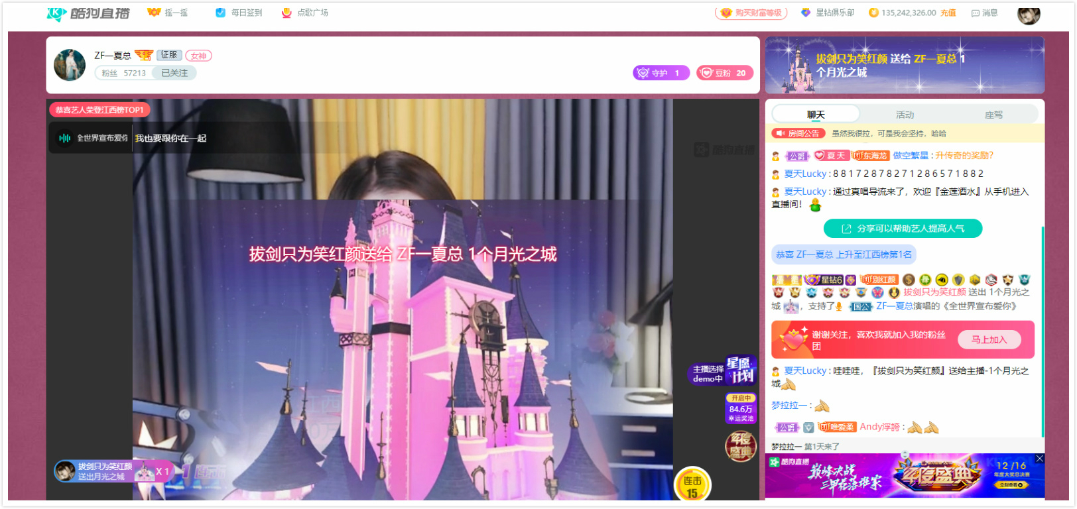The image size is (1077, 509).
Task: Click the 连击 15 combo button
Action: [692, 485]
